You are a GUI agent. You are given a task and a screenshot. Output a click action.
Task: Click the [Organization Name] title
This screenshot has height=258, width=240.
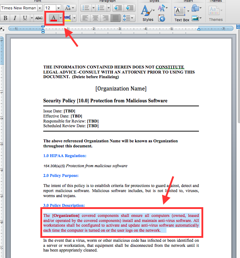[x=121, y=89]
